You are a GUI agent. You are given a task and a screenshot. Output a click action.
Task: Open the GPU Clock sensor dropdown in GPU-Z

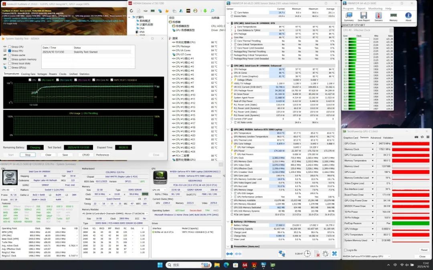coord(372,144)
